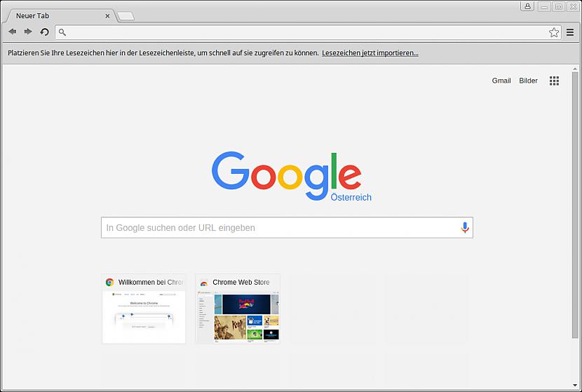The height and width of the screenshot is (392, 582).
Task: Click the Google Österreich logo
Action: (x=290, y=177)
